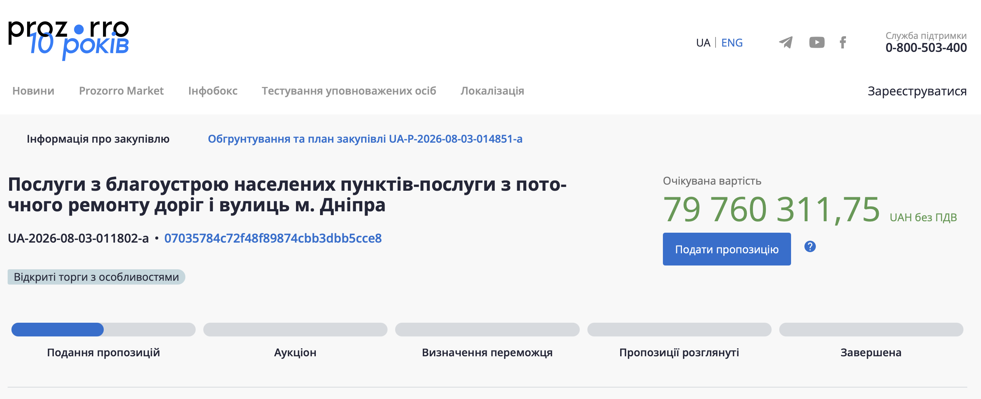Open Інфобокс menu item
The image size is (981, 399).
tap(213, 91)
